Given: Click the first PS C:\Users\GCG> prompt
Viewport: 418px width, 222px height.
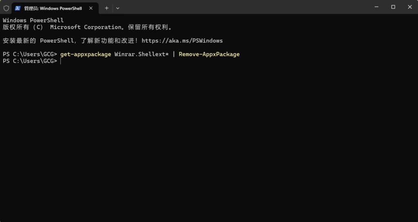Looking at the screenshot, I should [30, 54].
